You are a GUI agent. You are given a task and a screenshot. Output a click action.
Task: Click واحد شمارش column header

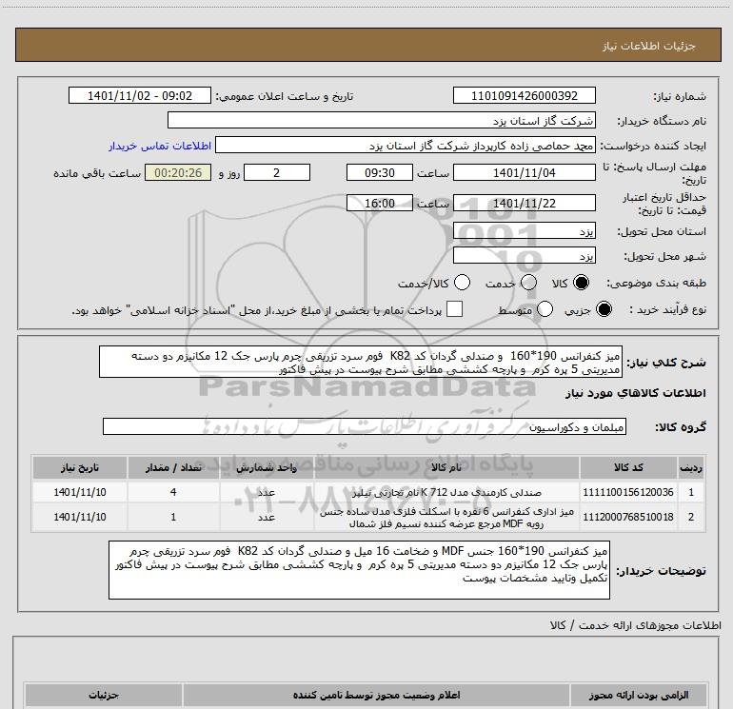(x=267, y=468)
